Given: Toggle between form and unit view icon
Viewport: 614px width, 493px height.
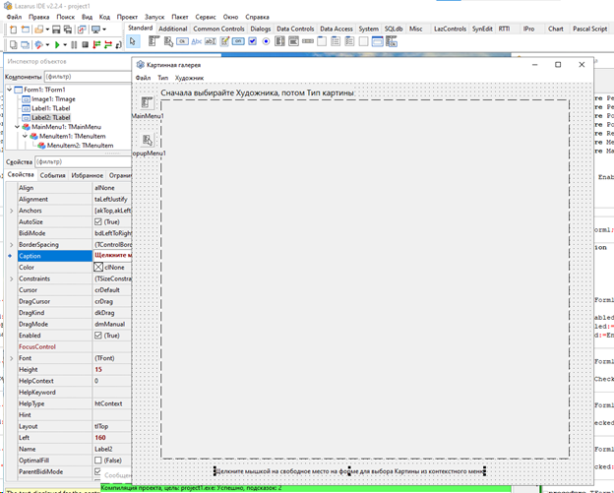Looking at the screenshot, I should pyautogui.click(x=82, y=30).
